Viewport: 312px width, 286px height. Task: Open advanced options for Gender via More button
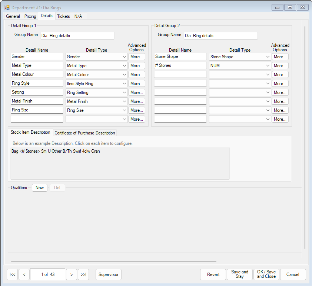[137, 56]
